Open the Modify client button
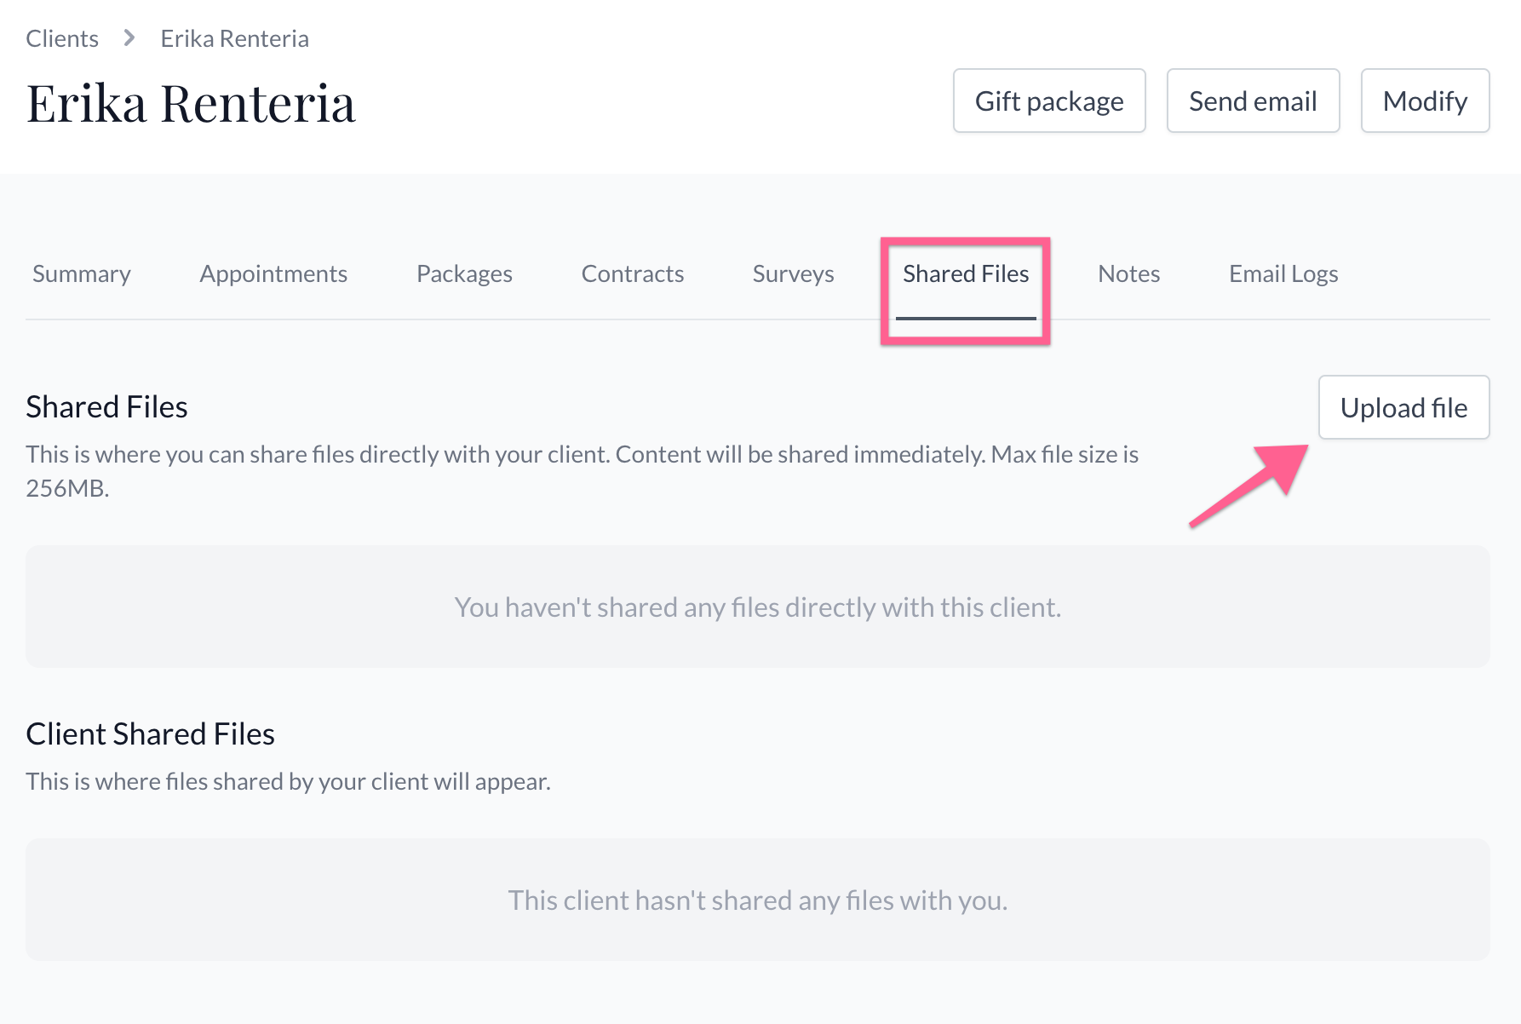This screenshot has width=1521, height=1024. (1424, 101)
